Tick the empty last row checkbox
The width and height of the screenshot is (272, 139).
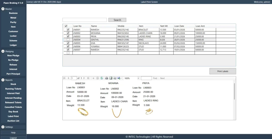(68, 53)
